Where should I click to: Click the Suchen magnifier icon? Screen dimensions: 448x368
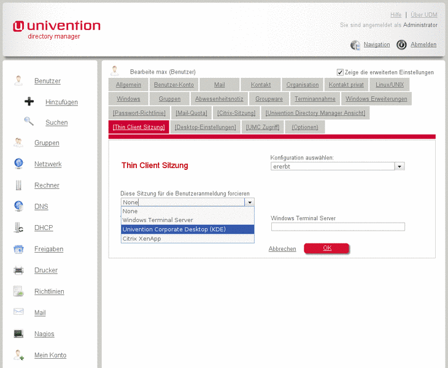(28, 121)
